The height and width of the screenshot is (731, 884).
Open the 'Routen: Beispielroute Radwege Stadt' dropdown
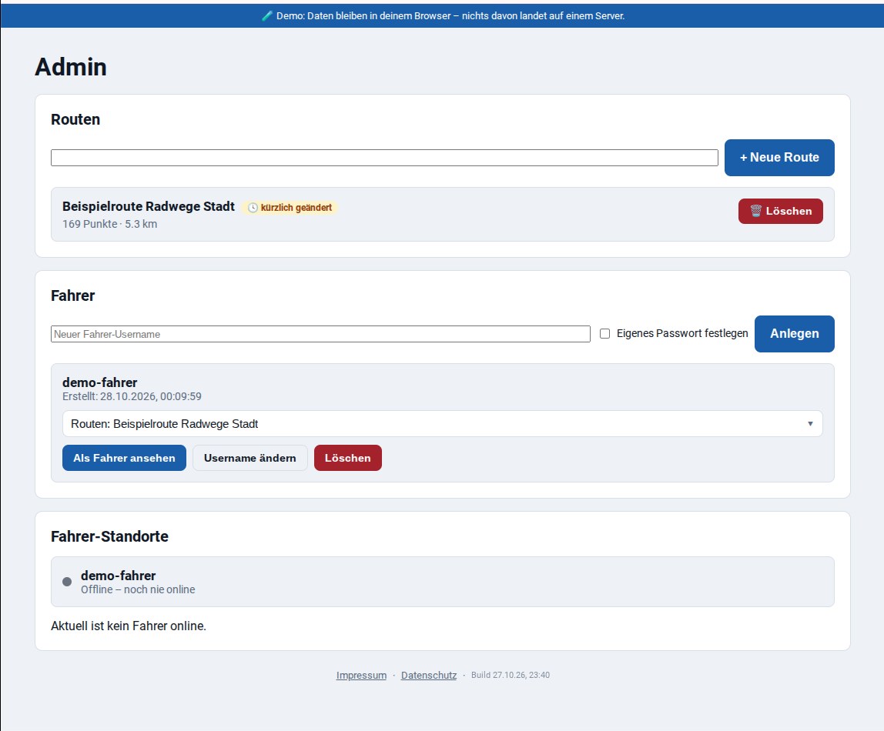[443, 423]
